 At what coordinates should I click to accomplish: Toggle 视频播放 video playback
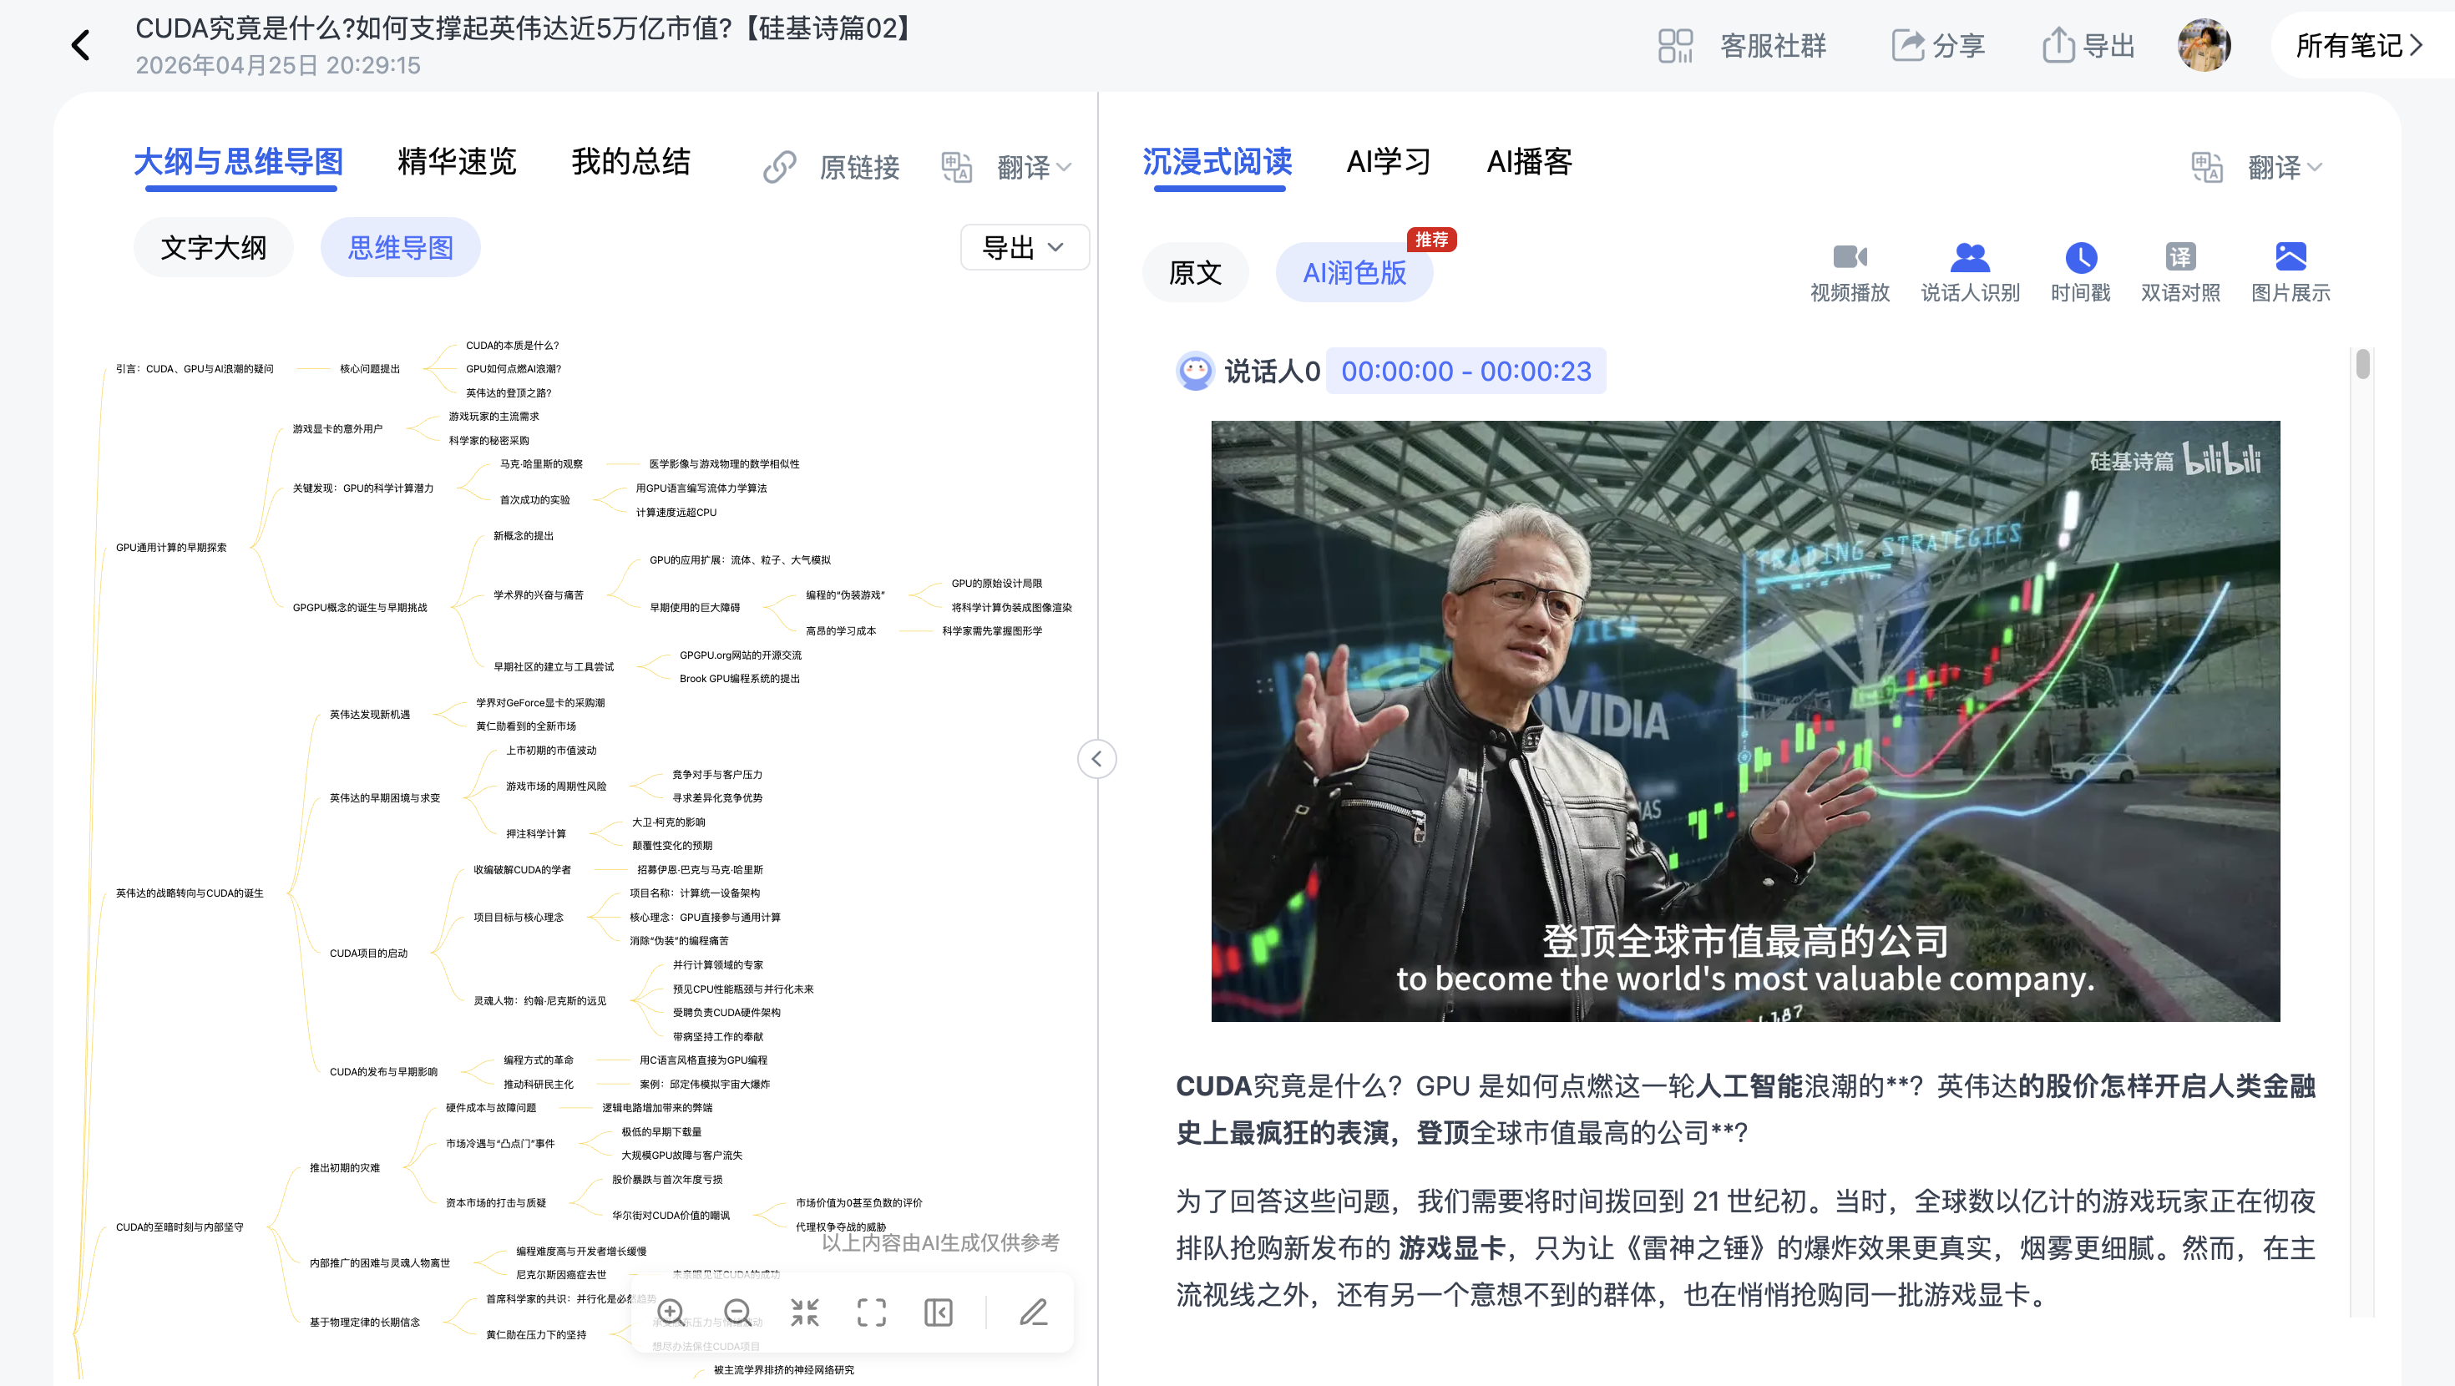(x=1850, y=273)
